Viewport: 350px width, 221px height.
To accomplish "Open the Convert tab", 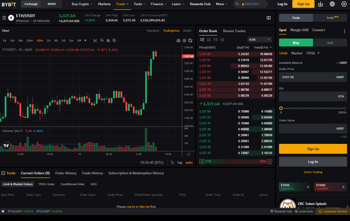I will (x=318, y=30).
